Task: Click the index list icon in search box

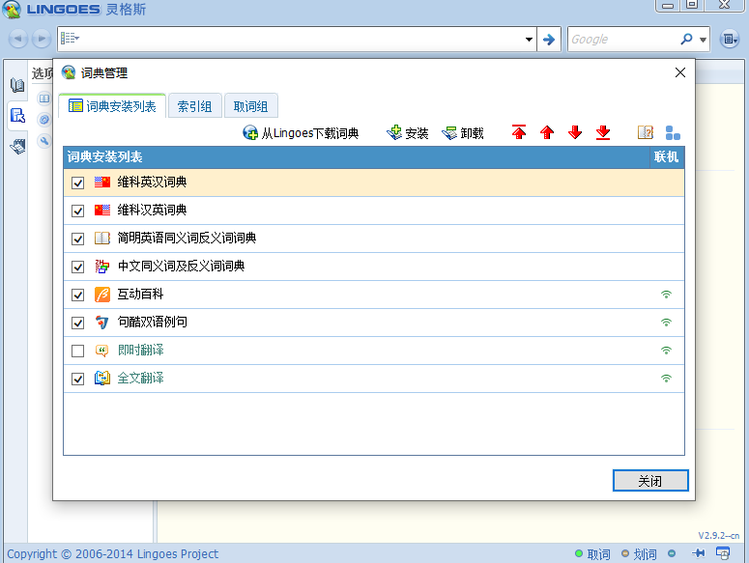Action: [70, 39]
